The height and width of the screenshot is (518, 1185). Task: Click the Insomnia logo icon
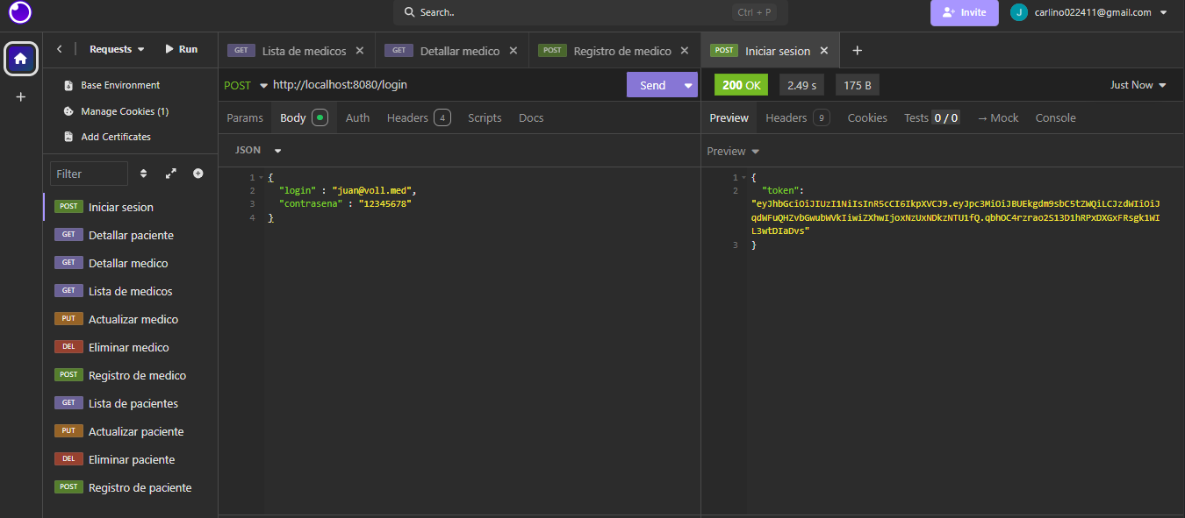(20, 12)
